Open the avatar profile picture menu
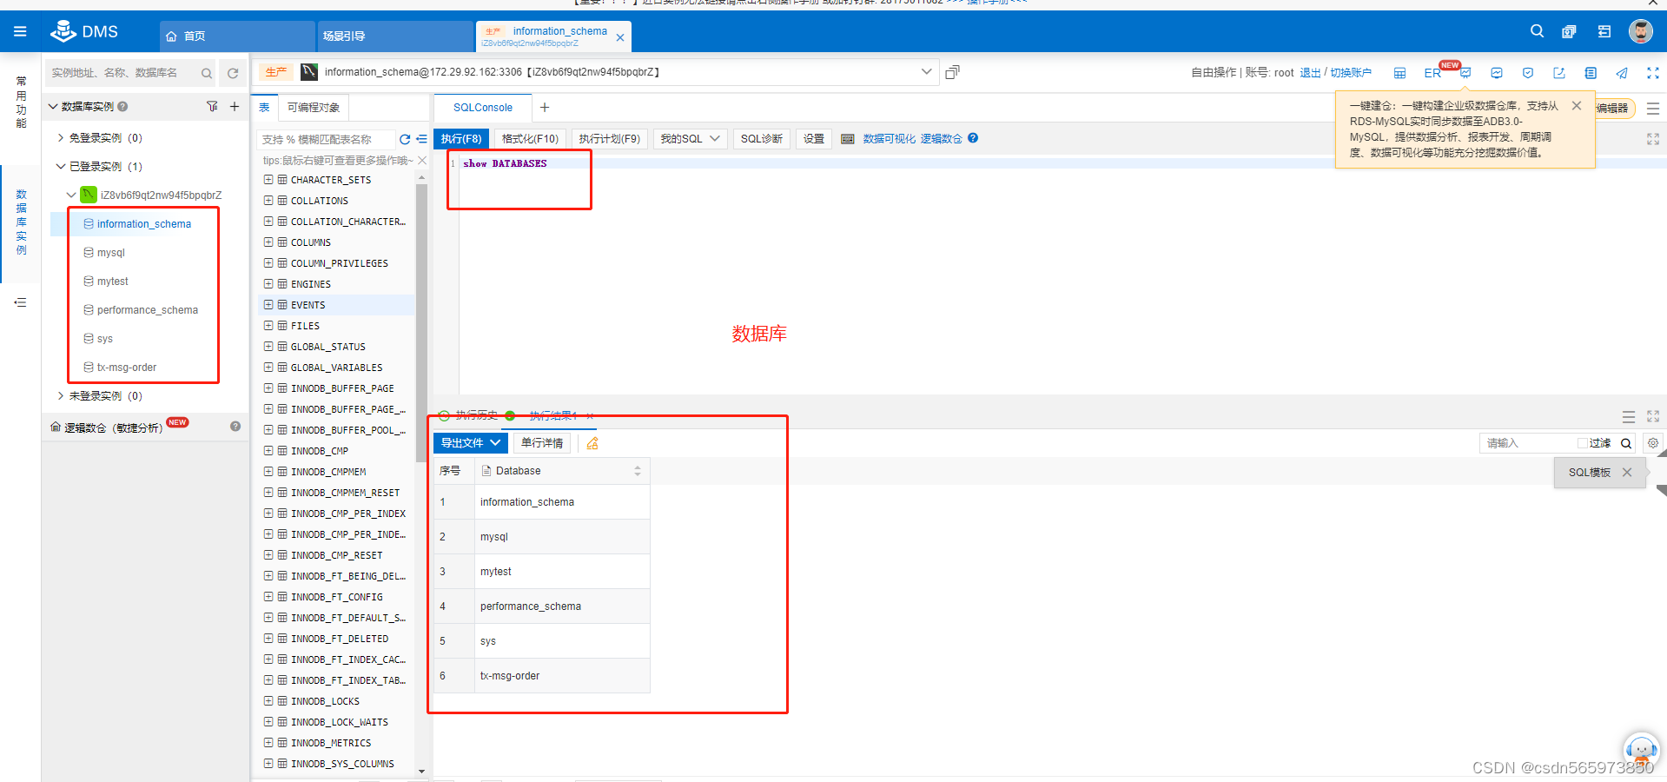This screenshot has width=1667, height=782. tap(1641, 31)
